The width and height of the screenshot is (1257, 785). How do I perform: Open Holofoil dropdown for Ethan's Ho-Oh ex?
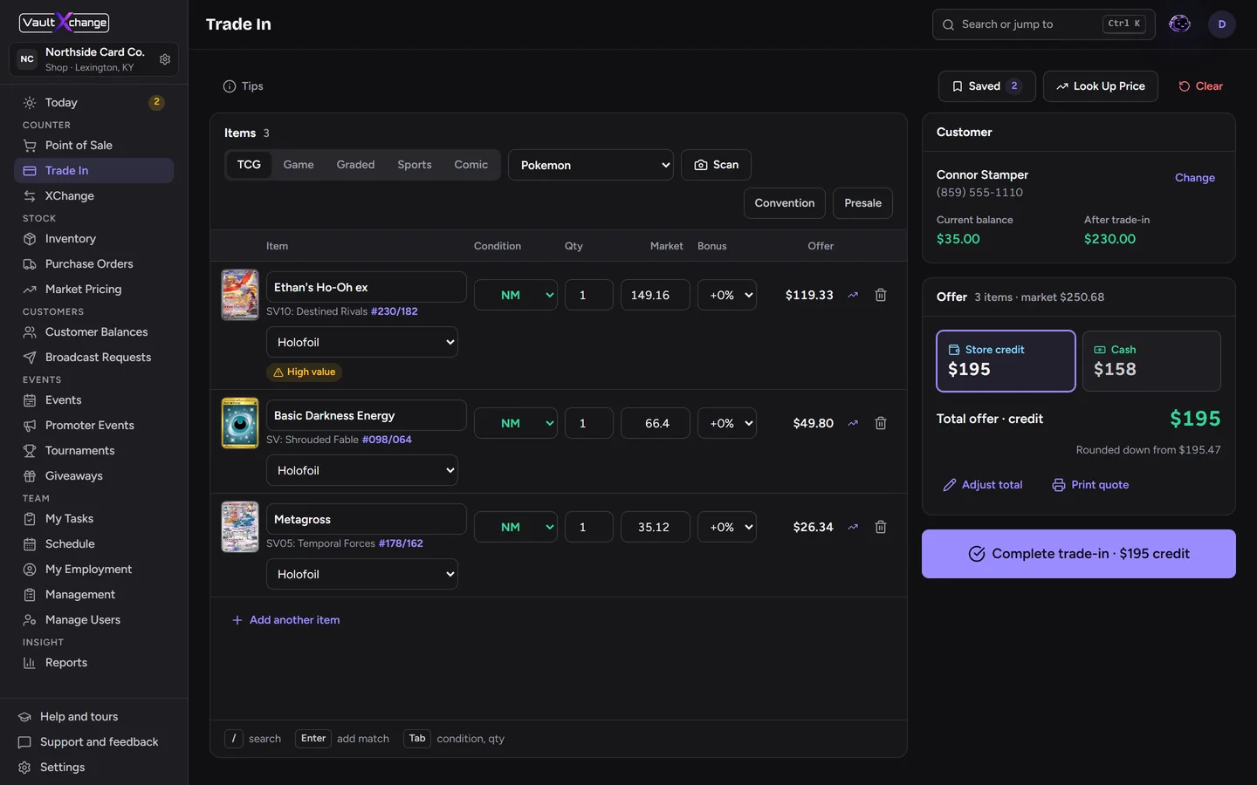[362, 342]
